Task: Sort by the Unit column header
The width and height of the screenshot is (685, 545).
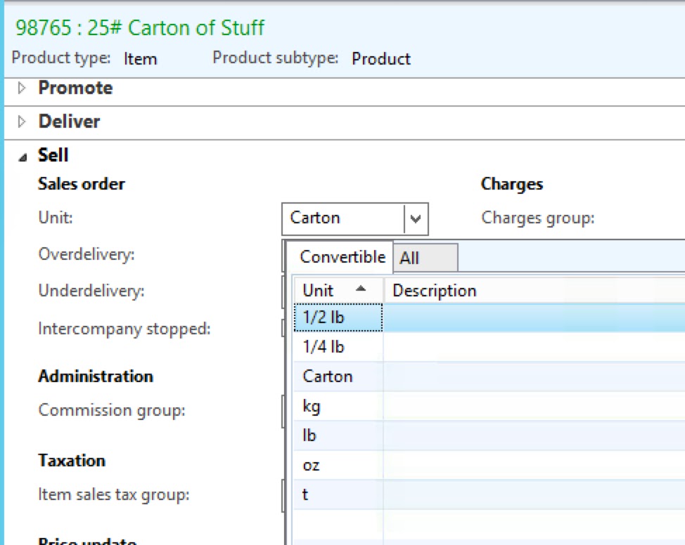Action: tap(319, 291)
